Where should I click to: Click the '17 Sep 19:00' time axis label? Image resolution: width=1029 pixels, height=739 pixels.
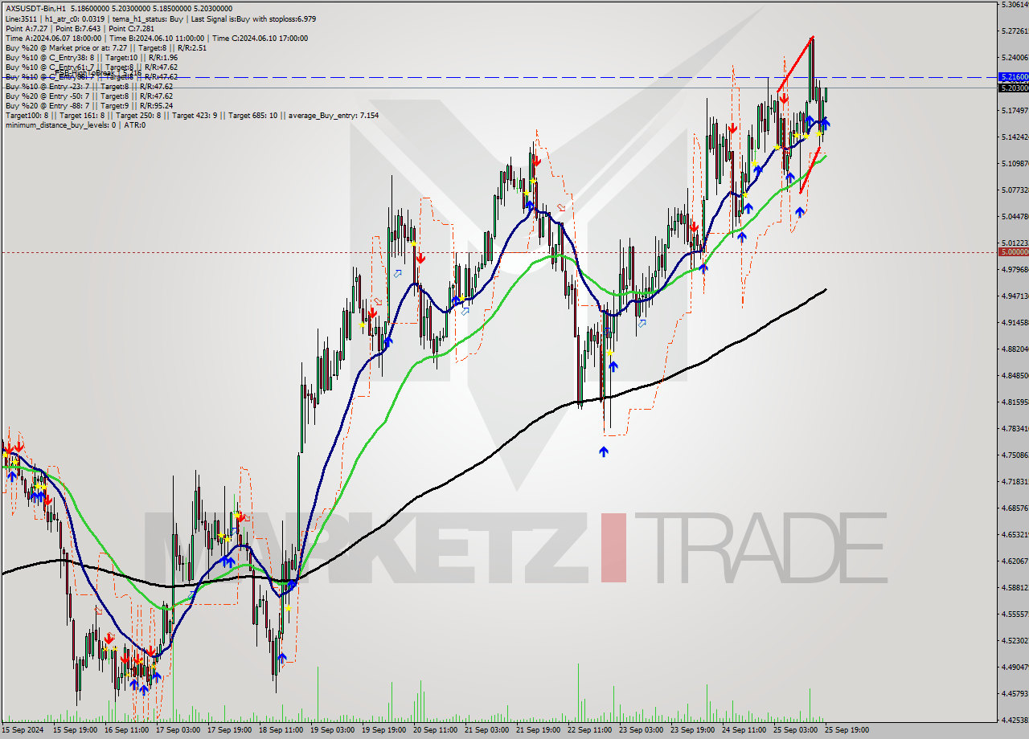tap(230, 729)
